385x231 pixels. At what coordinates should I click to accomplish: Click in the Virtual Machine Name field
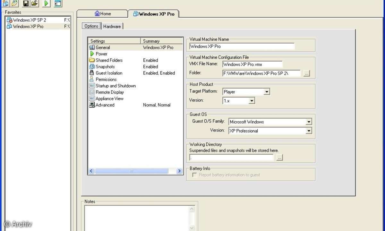pos(242,46)
